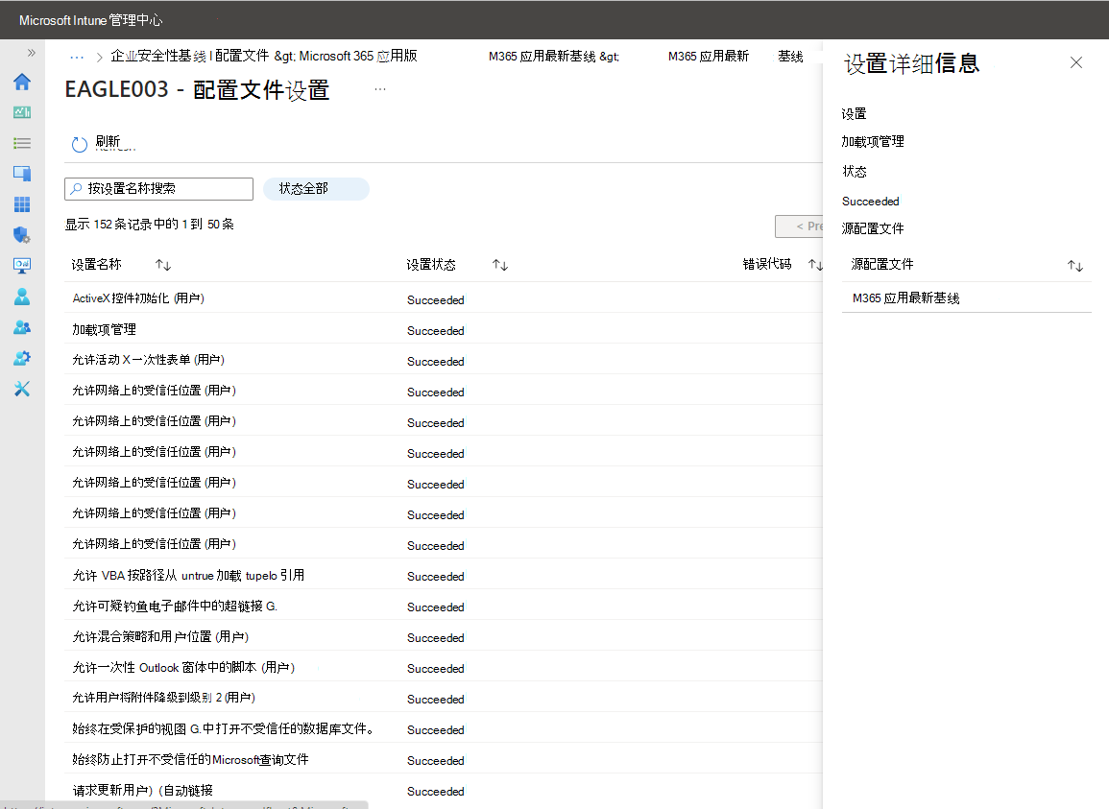Open breadcrumb M365 应用最新

708,57
